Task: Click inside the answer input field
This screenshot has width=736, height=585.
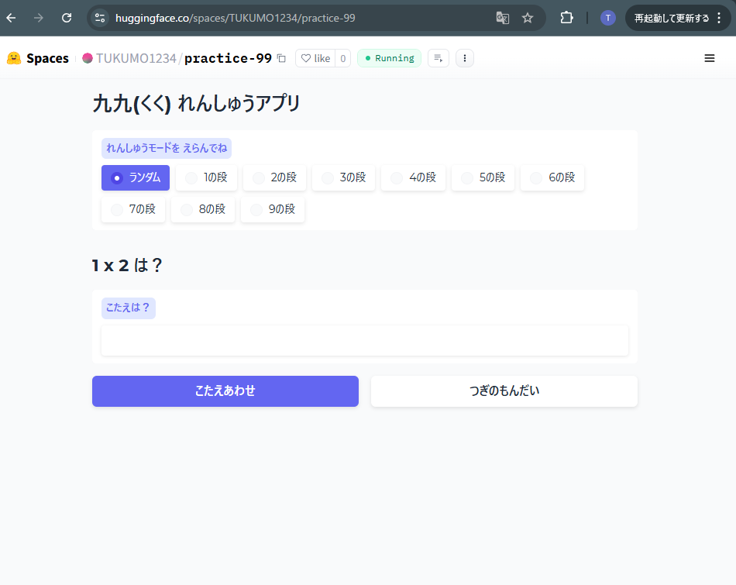Action: (364, 341)
